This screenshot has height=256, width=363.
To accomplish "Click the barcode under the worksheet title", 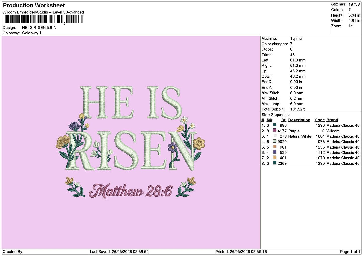I will (43, 19).
